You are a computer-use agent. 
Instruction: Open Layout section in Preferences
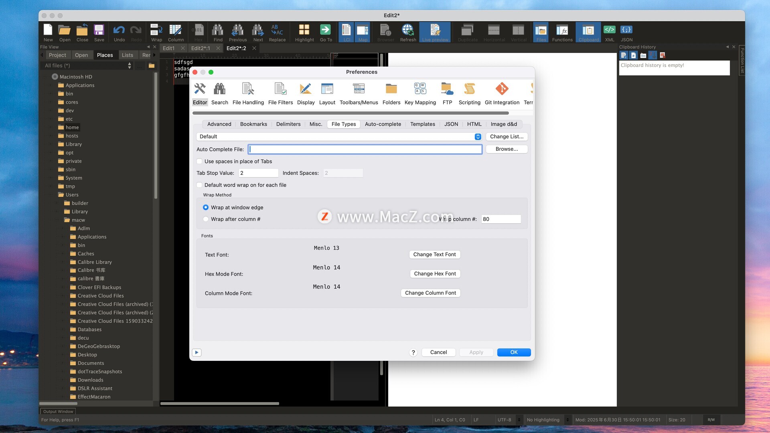tap(327, 94)
